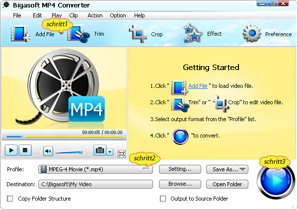
Task: Expand the snapshot options dropdown arrow
Action: click(110, 151)
